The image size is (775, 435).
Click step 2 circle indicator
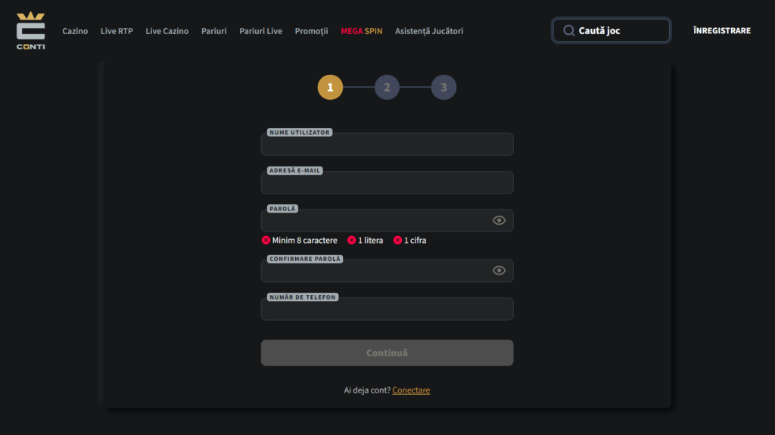click(x=387, y=87)
